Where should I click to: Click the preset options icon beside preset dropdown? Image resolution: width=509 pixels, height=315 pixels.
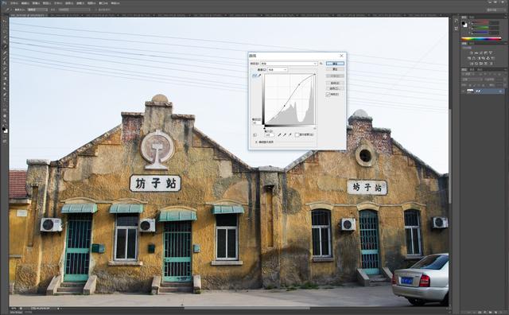[x=321, y=64]
